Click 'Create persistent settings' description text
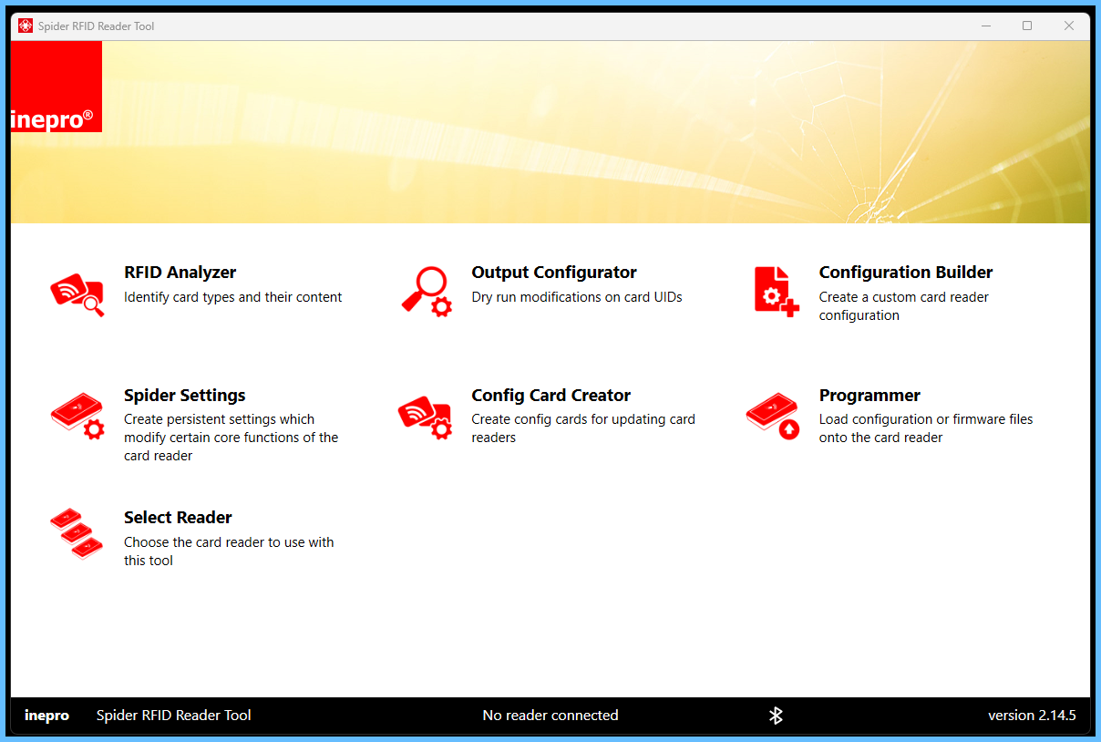Viewport: 1101px width, 742px height. click(x=232, y=438)
